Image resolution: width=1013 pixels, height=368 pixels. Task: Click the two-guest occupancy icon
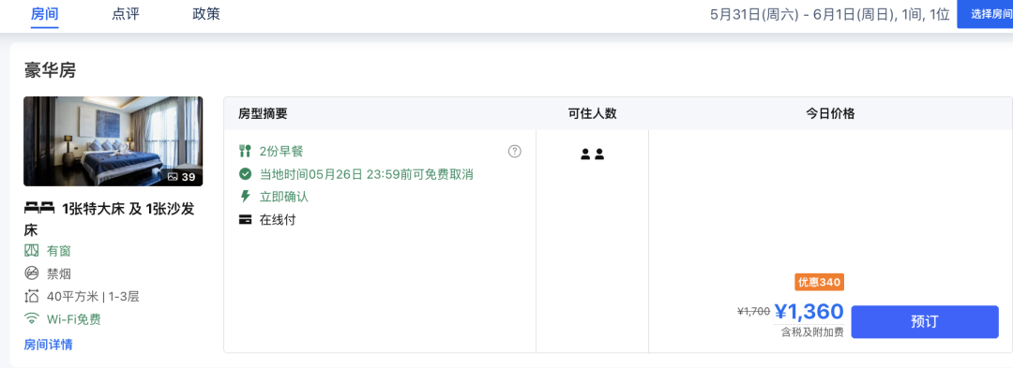pyautogui.click(x=593, y=154)
